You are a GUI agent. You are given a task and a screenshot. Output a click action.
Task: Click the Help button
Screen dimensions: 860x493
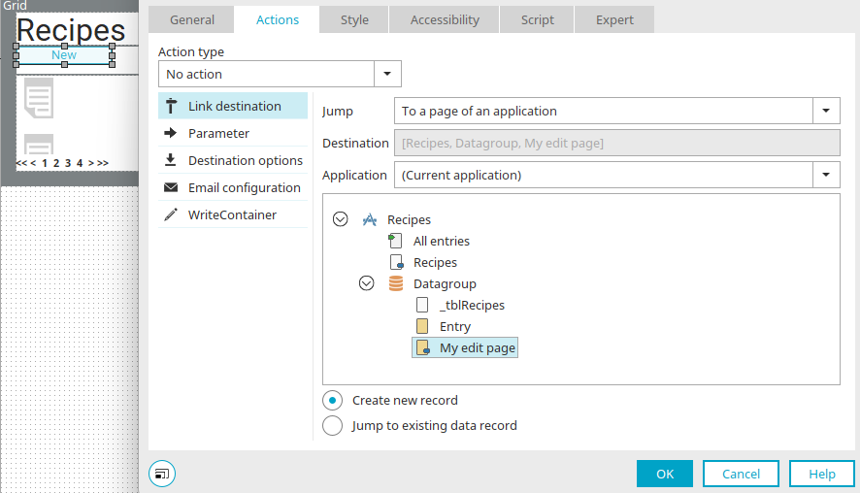821,474
